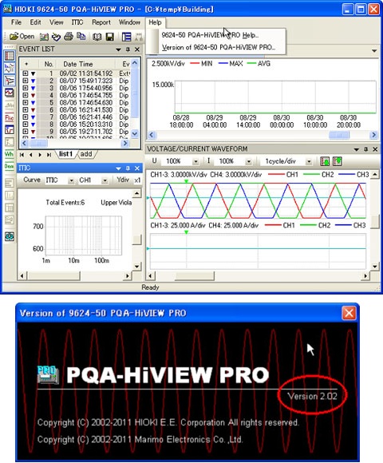Click the floppy disk save icon
Image resolution: width=383 pixels, height=463 pixels.
pos(110,37)
